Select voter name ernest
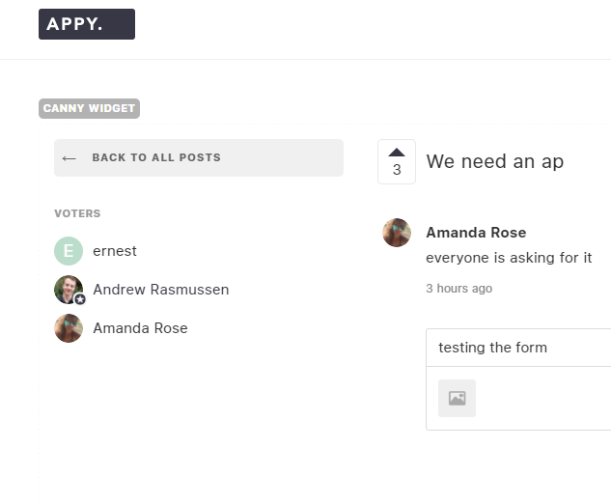 pyautogui.click(x=115, y=251)
